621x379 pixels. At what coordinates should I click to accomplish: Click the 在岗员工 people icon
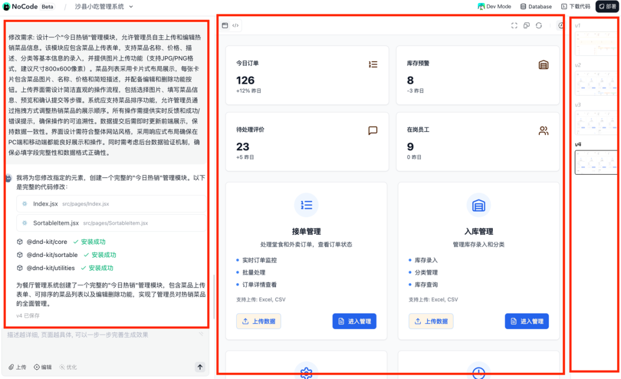tap(543, 130)
